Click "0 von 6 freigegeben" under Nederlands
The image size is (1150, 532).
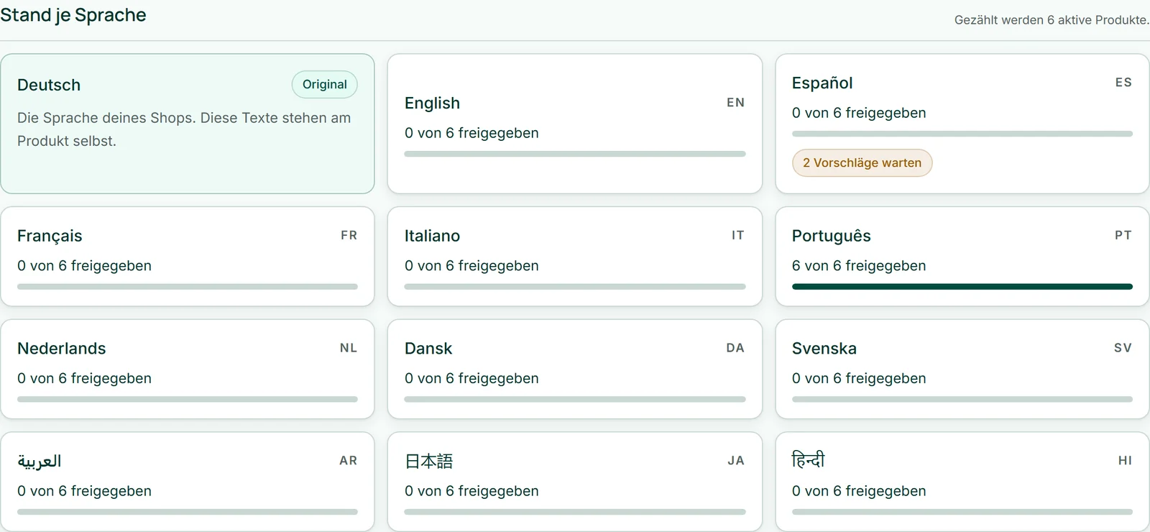tap(84, 378)
